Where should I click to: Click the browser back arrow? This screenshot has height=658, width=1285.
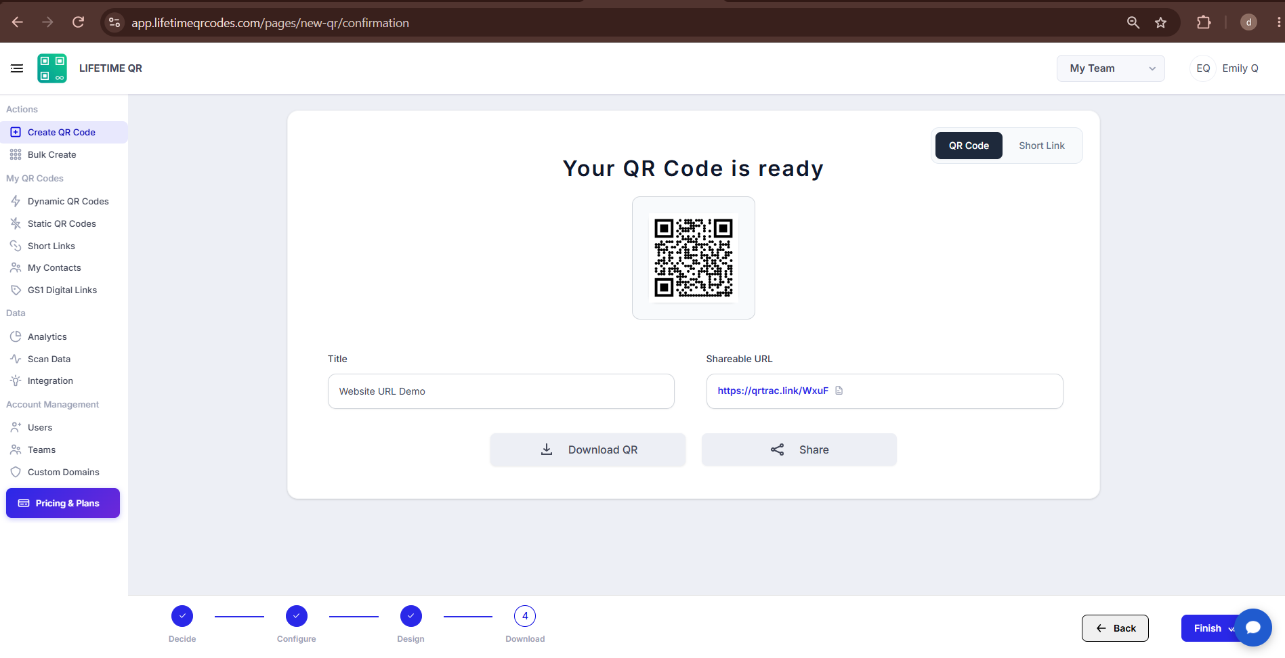18,22
